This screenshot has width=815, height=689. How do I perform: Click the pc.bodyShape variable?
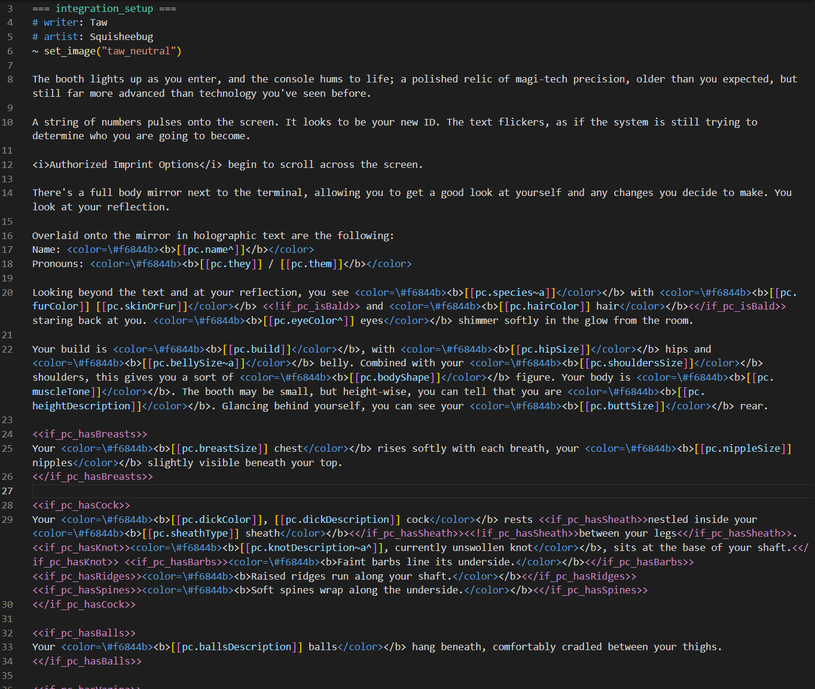click(395, 378)
